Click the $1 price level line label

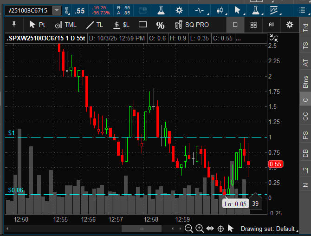(12, 133)
